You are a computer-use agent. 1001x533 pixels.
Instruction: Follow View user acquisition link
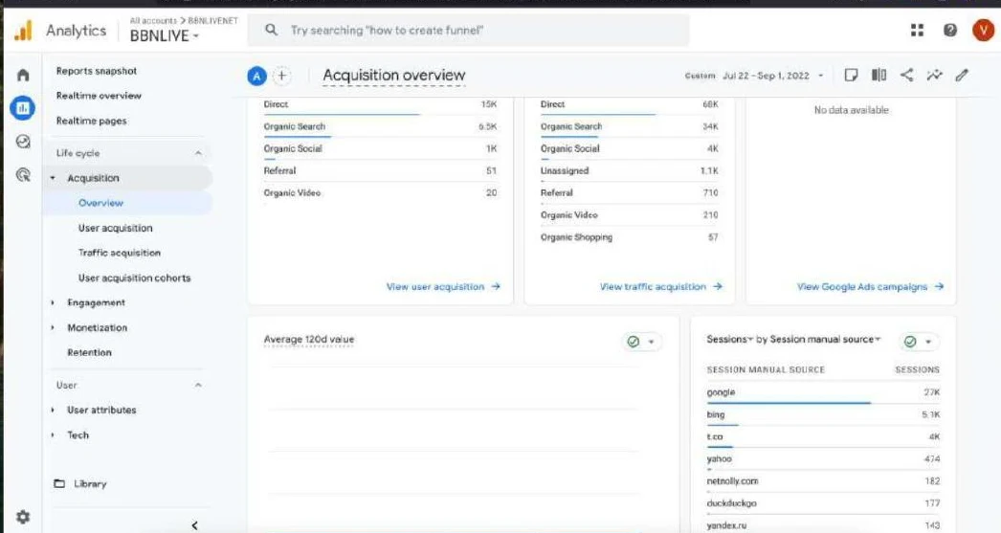pos(443,287)
